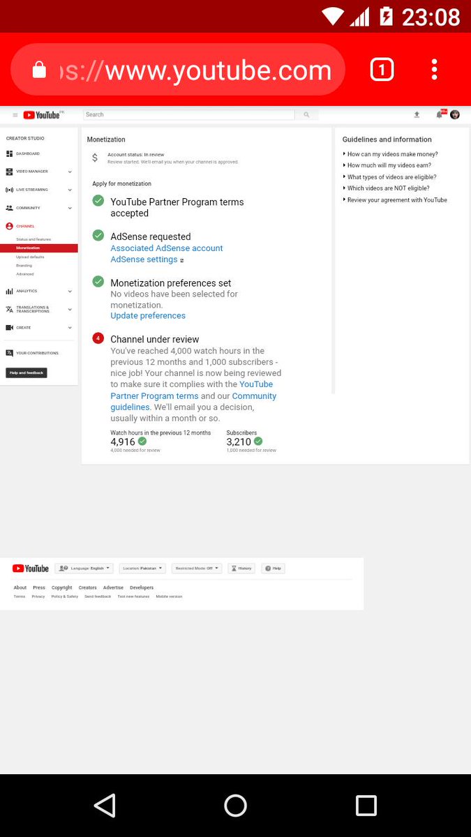
Task: Click the Live Streaming broadcast icon
Action: pos(10,190)
